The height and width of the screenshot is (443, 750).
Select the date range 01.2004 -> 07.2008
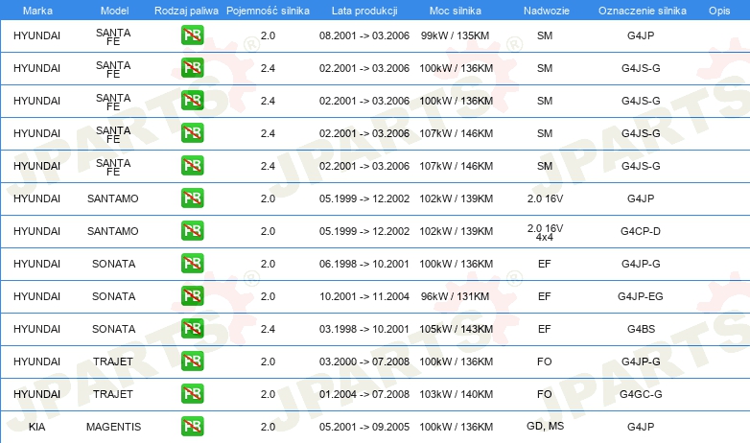[x=364, y=394]
